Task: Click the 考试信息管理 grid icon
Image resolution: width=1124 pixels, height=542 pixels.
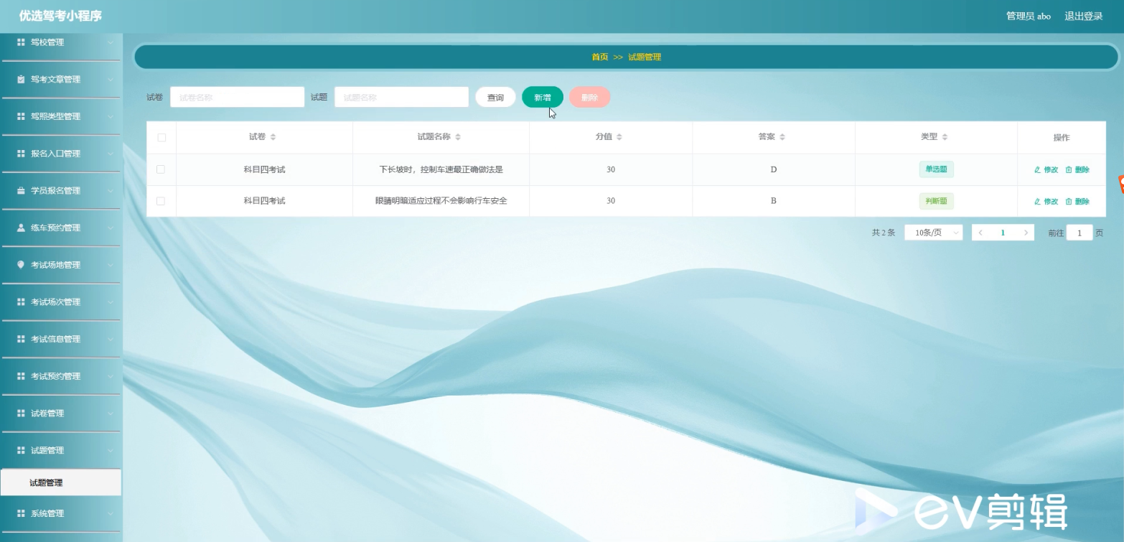Action: [21, 339]
